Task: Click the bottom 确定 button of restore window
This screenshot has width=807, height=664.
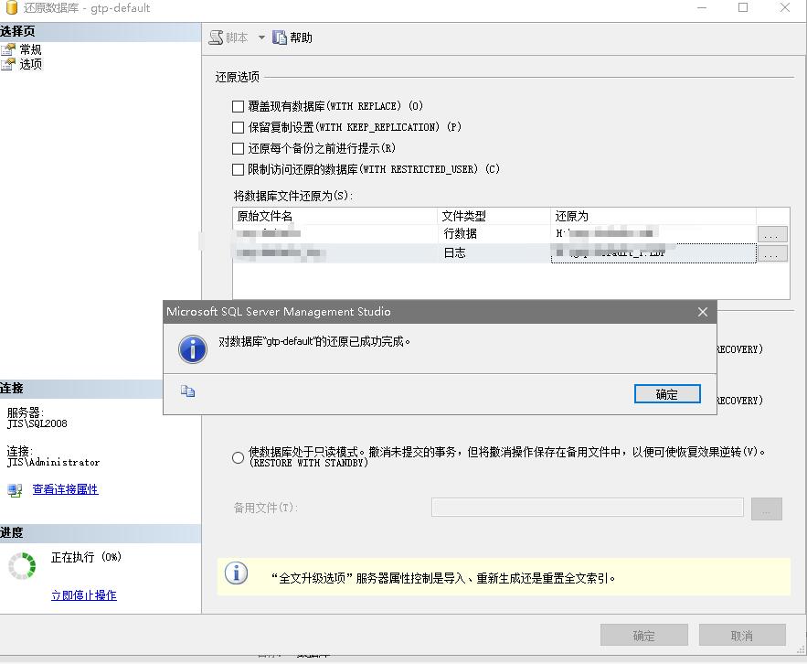Action: click(x=643, y=635)
